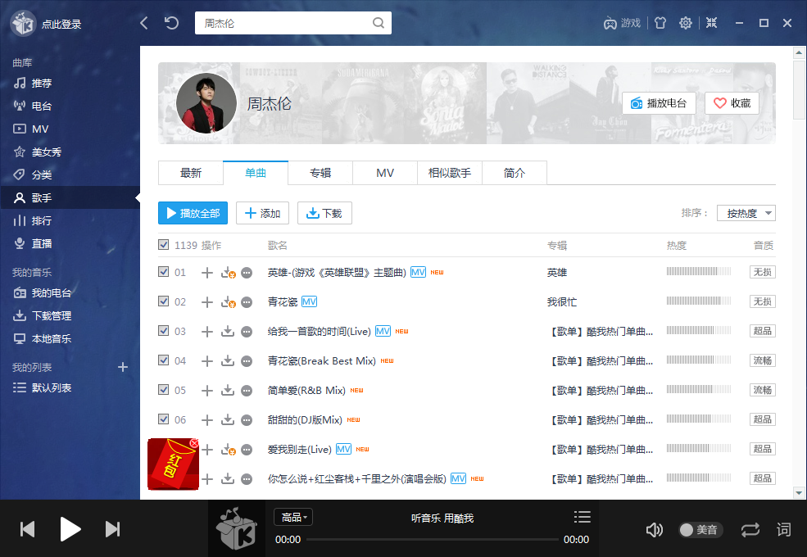807x557 pixels.
Task: Click the scrollbar down arrow
Action: pyautogui.click(x=799, y=492)
